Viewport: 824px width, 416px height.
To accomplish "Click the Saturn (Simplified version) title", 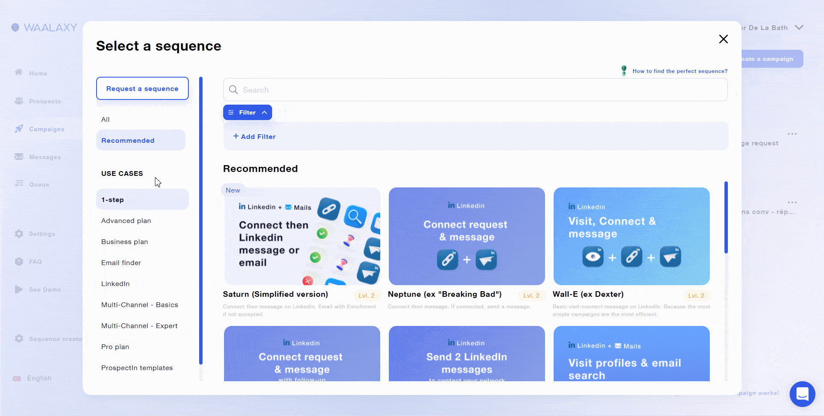I will click(x=275, y=294).
